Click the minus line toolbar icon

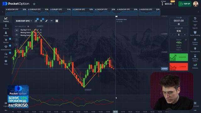pyautogui.click(x=52, y=21)
